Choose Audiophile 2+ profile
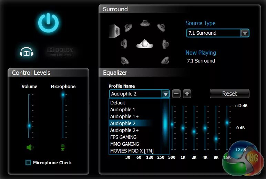 click(x=135, y=130)
